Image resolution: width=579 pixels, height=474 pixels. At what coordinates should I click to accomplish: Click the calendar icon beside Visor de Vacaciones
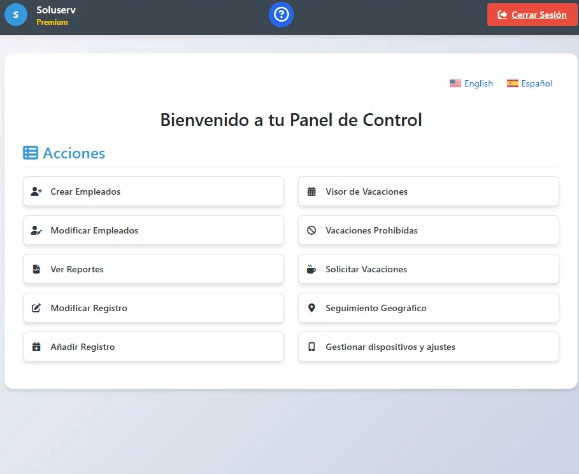point(311,192)
